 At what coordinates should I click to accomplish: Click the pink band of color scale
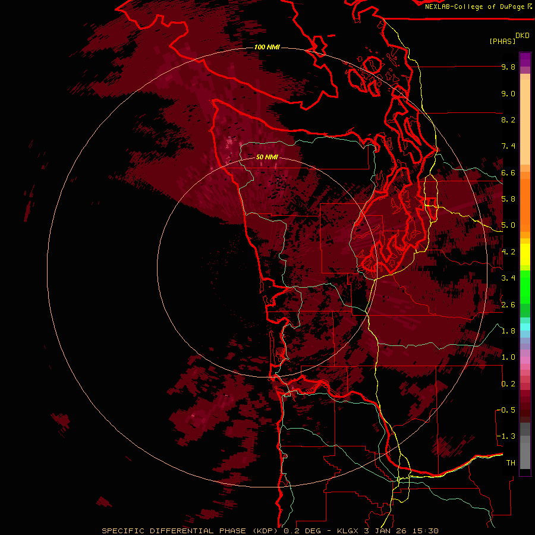pos(525,360)
